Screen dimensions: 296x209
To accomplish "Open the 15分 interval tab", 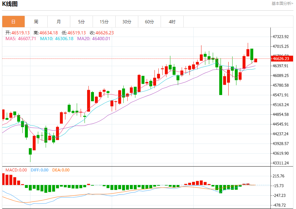I will point(104,22).
